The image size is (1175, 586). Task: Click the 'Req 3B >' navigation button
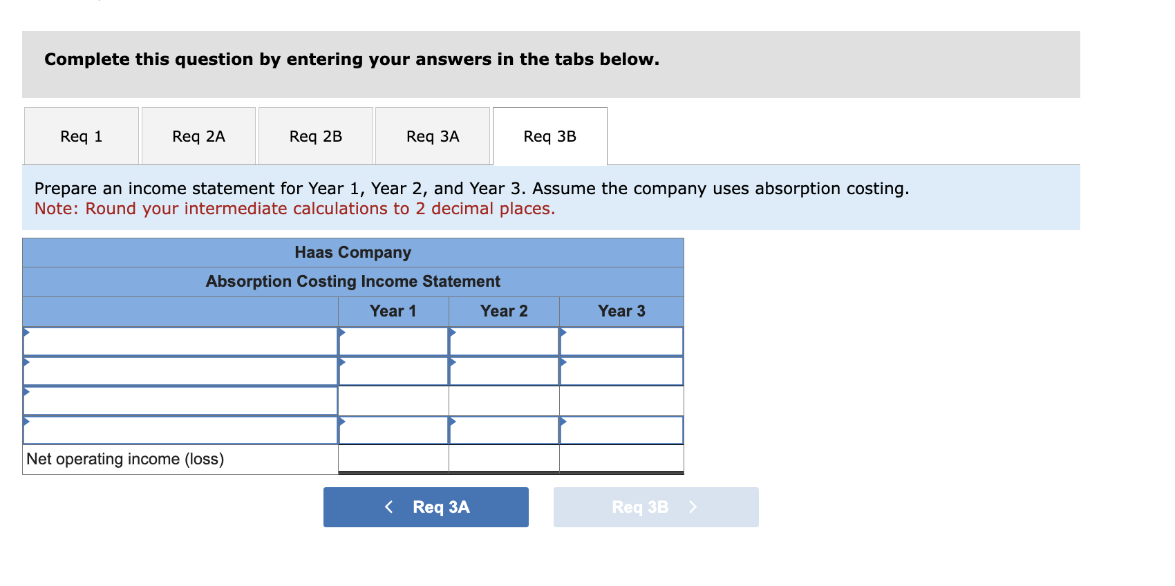pyautogui.click(x=655, y=507)
